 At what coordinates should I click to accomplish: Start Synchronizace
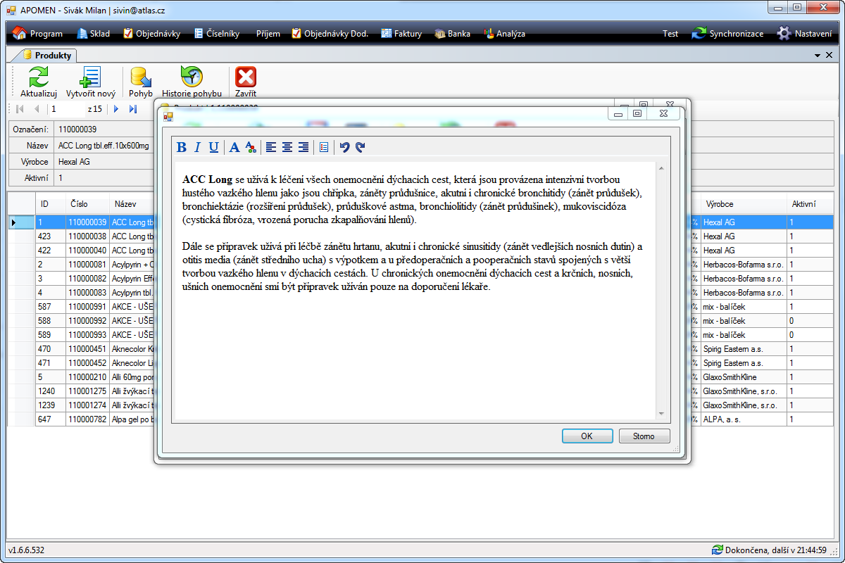[x=727, y=33]
